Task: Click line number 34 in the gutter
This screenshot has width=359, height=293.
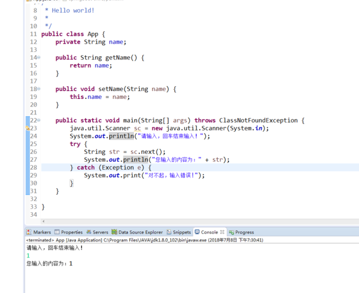Action: pos(34,215)
